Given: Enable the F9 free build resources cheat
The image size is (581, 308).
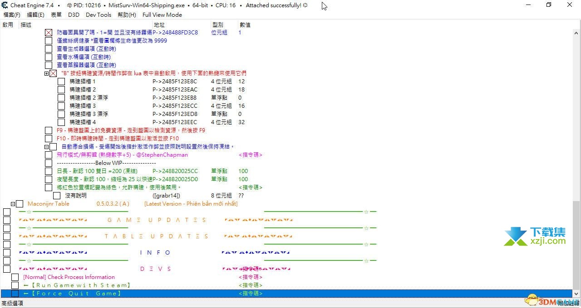Looking at the screenshot, I should point(49,130).
